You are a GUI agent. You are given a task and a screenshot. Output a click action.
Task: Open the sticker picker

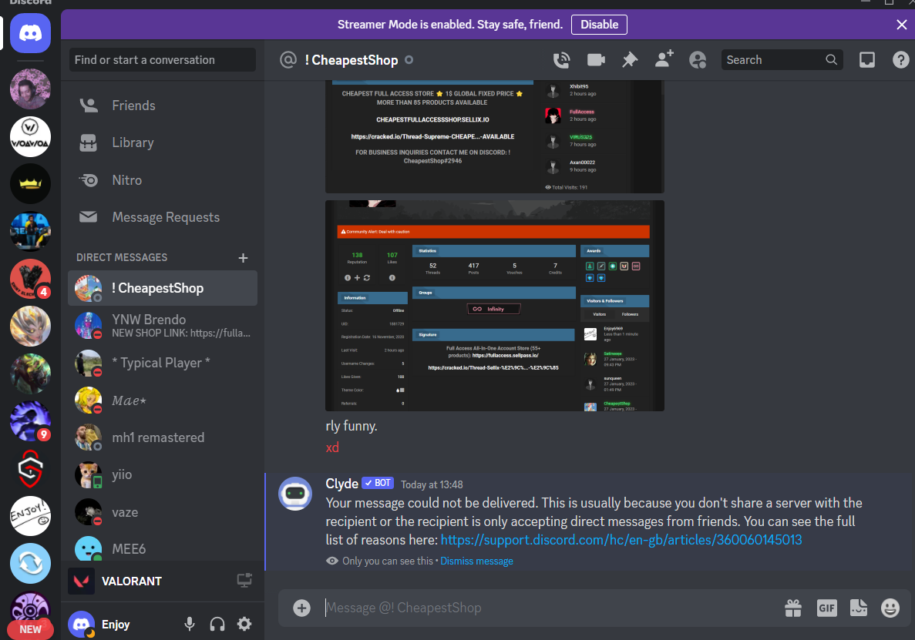click(859, 608)
